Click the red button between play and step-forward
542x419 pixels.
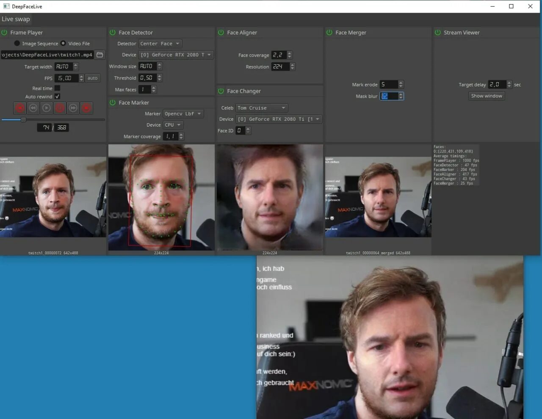pos(60,108)
